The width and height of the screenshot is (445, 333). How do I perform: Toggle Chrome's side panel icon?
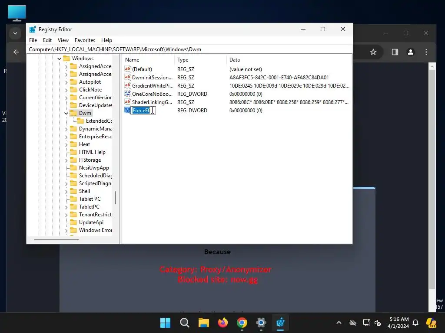(395, 52)
